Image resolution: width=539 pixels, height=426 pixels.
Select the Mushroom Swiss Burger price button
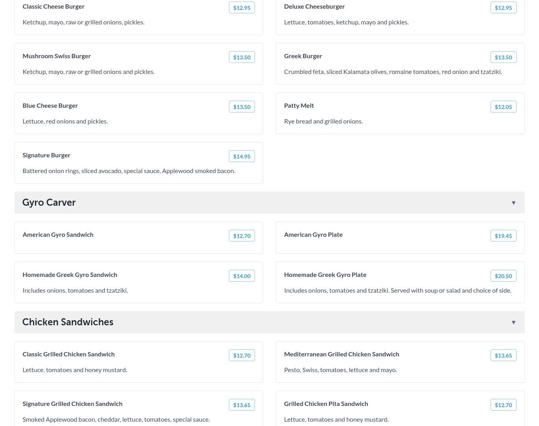242,57
